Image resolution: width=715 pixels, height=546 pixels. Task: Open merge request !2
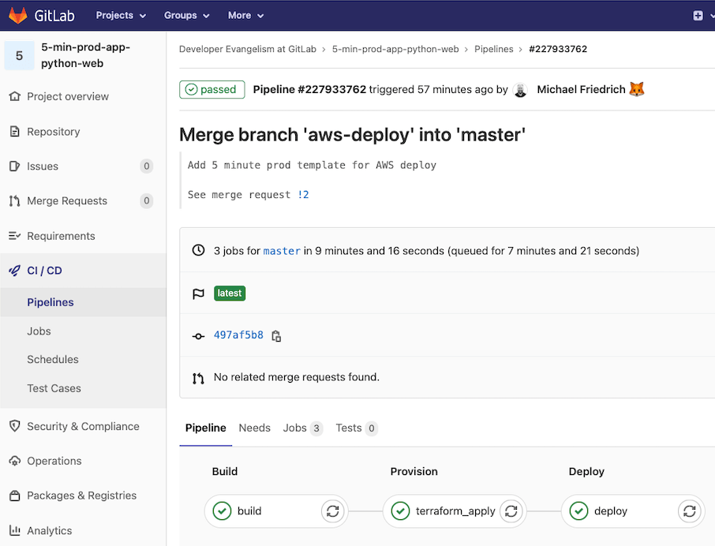(x=303, y=194)
